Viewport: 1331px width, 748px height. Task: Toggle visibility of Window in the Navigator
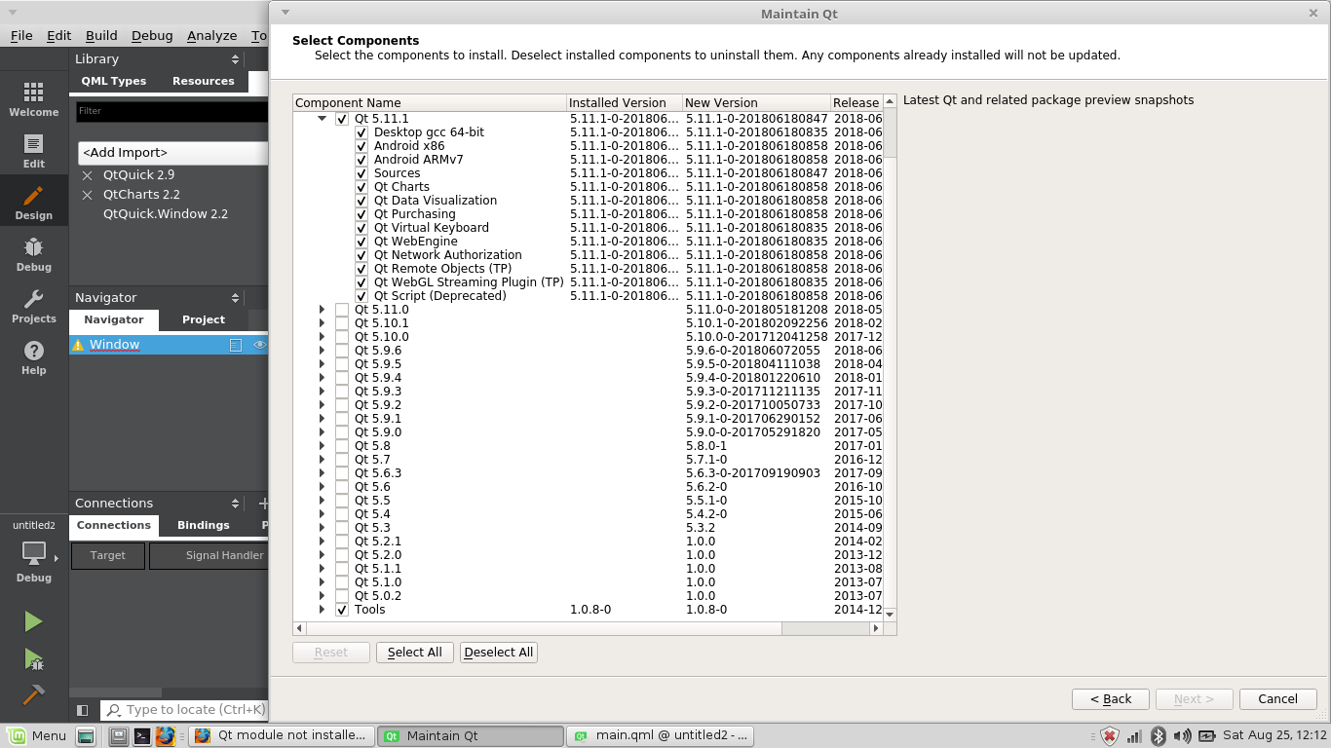coord(259,344)
